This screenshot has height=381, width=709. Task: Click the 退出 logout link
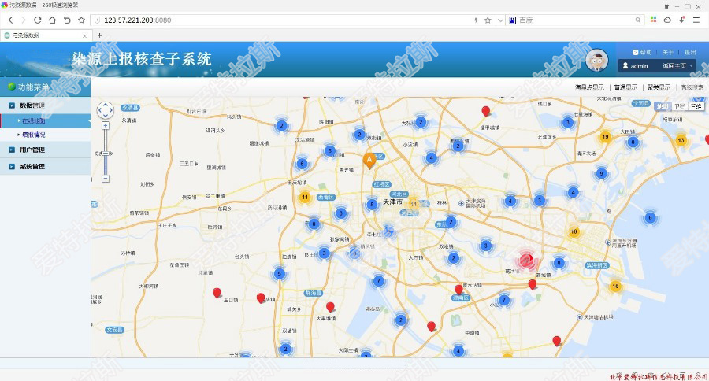[689, 52]
